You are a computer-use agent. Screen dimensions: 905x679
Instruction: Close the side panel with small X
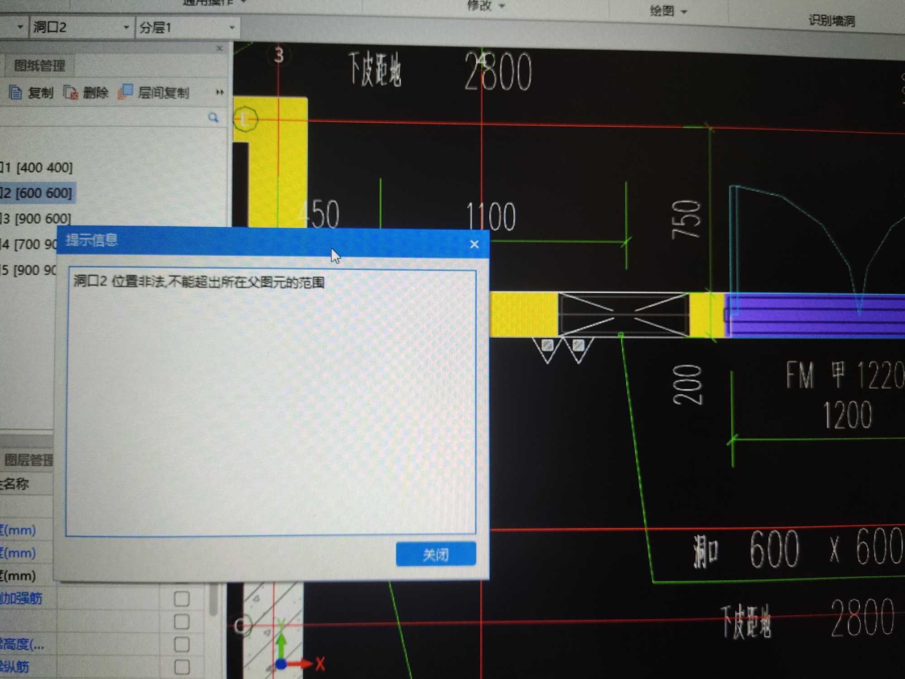coord(219,48)
